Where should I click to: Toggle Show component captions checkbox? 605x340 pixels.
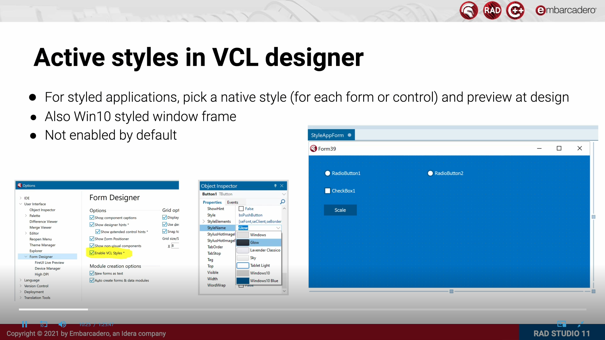[92, 218]
